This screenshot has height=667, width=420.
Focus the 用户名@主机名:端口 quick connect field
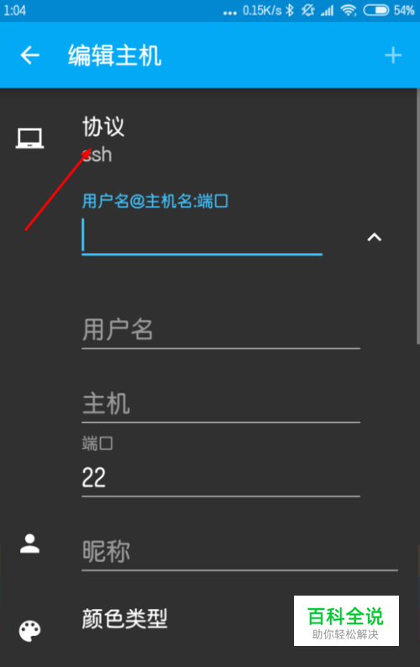[202, 236]
